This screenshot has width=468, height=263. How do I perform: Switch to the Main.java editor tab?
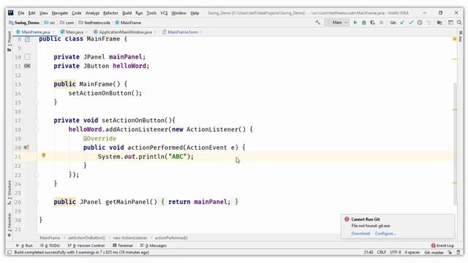point(75,32)
